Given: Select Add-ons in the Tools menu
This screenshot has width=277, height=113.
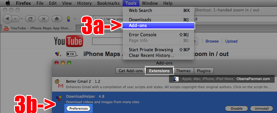Looking at the screenshot, I should 158,26.
